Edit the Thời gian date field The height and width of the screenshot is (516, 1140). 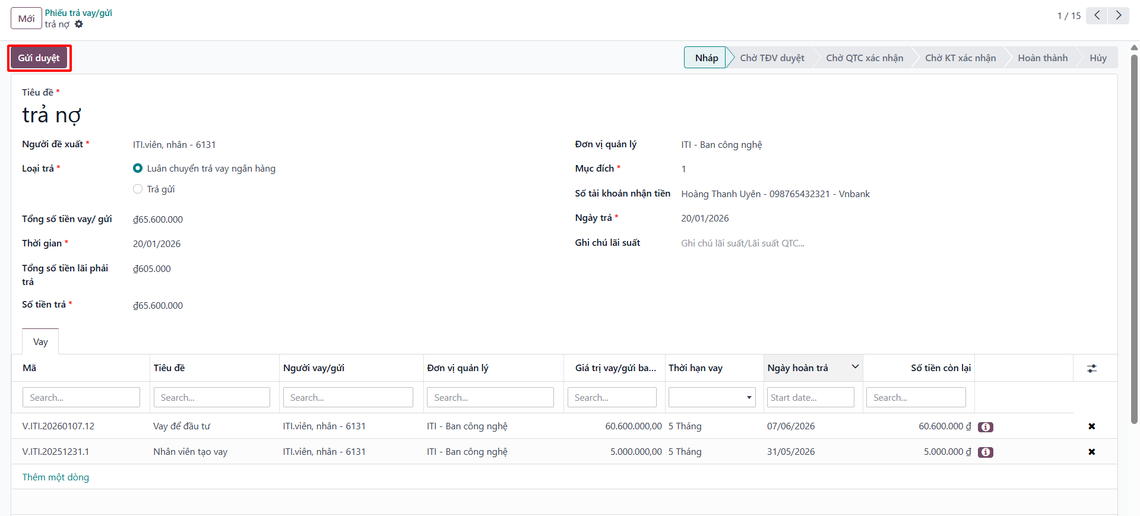[x=157, y=244]
